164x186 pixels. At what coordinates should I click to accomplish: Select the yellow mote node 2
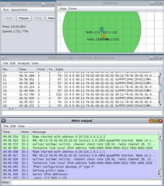click(x=103, y=36)
